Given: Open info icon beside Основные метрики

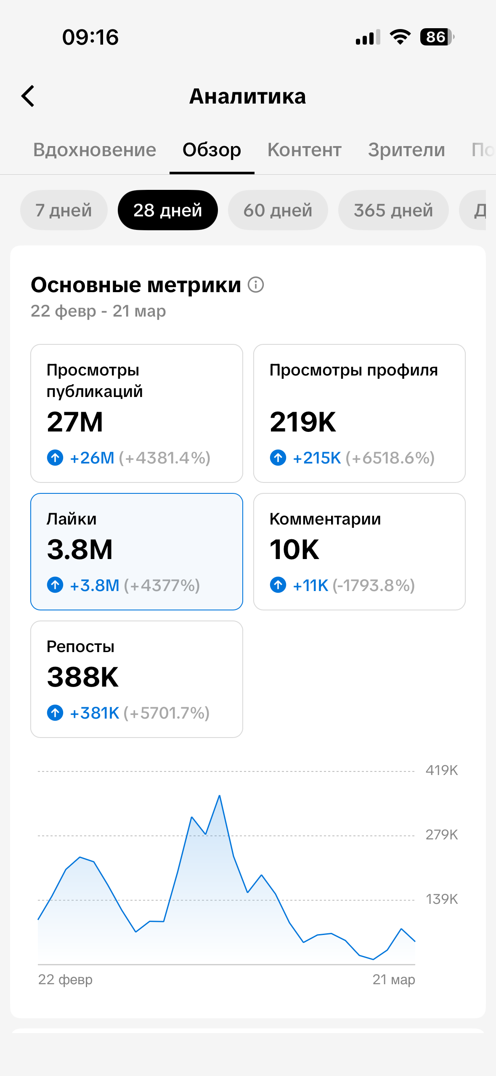Looking at the screenshot, I should click(256, 285).
